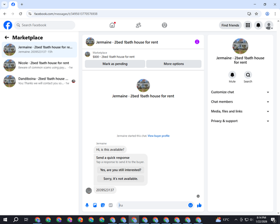Click the purple conversation information icon
This screenshot has width=280, height=224.
(x=197, y=42)
